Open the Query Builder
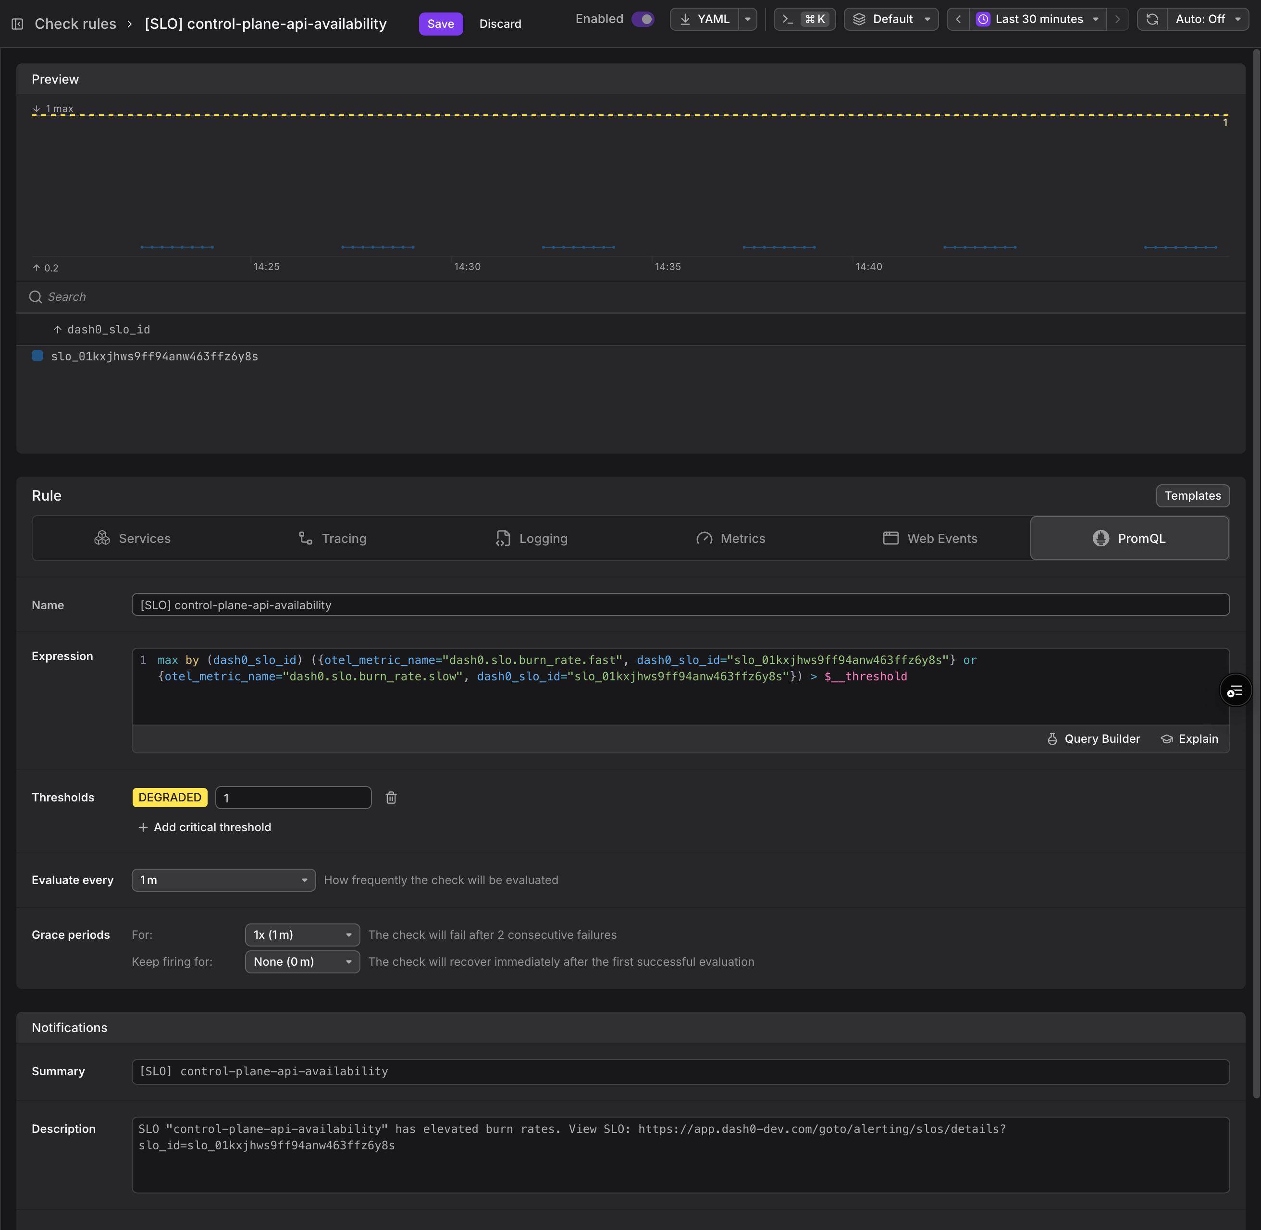The height and width of the screenshot is (1230, 1261). click(1093, 738)
